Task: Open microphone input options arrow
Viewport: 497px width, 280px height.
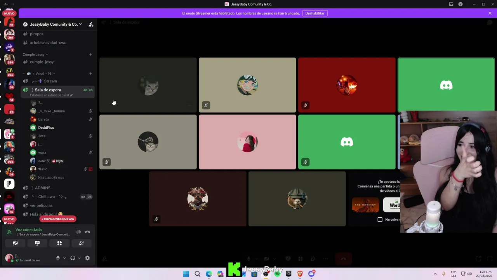Action: click(x=64, y=258)
